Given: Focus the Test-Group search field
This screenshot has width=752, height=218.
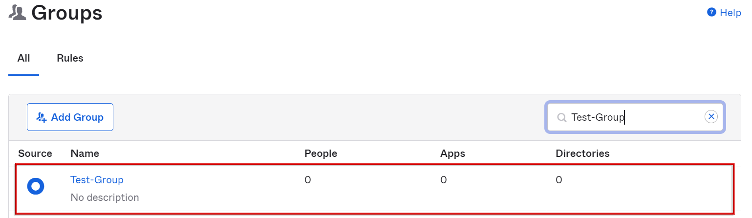Looking at the screenshot, I should pos(635,117).
